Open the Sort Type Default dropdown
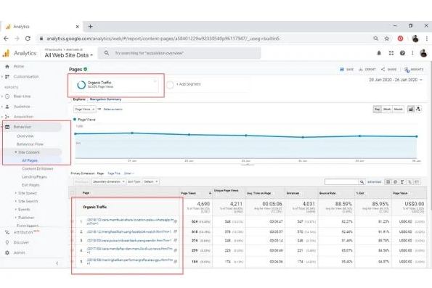This screenshot has height=288, width=432. click(x=151, y=181)
